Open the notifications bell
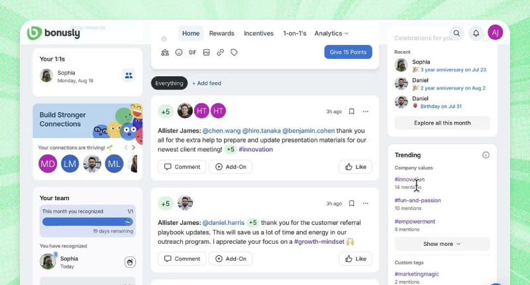Image resolution: width=530 pixels, height=285 pixels. click(476, 33)
